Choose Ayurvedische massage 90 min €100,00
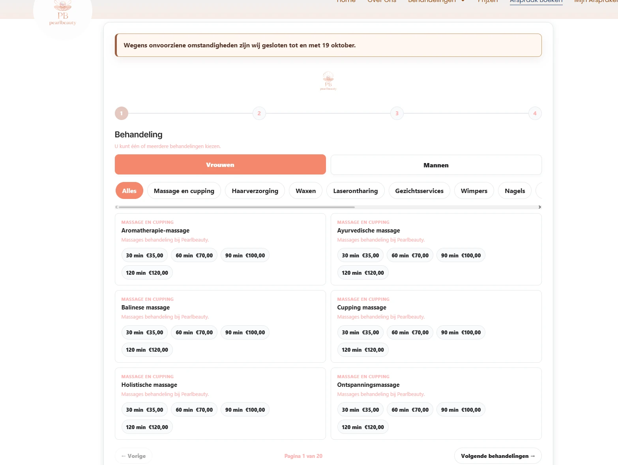618x465 pixels. pyautogui.click(x=461, y=255)
